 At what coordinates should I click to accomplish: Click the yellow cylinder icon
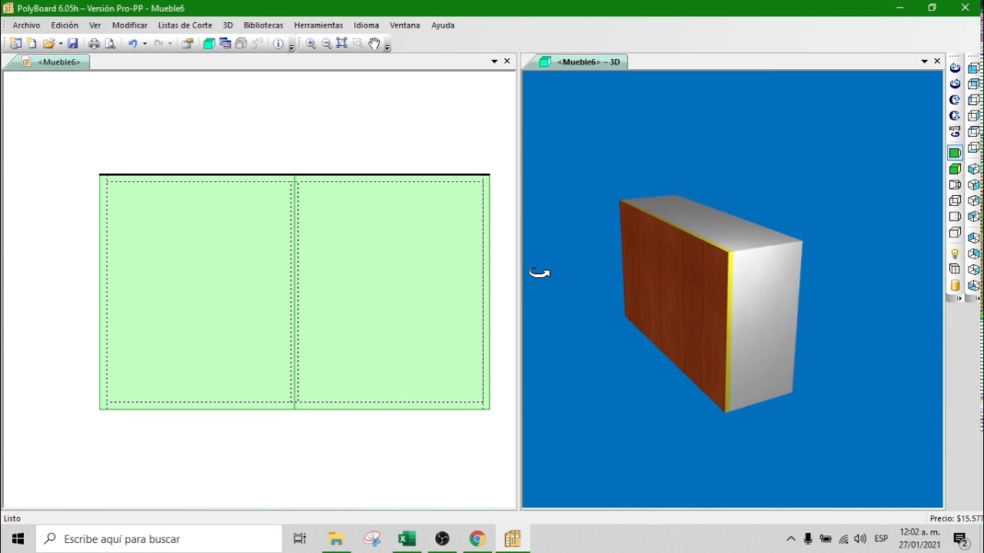tap(955, 286)
